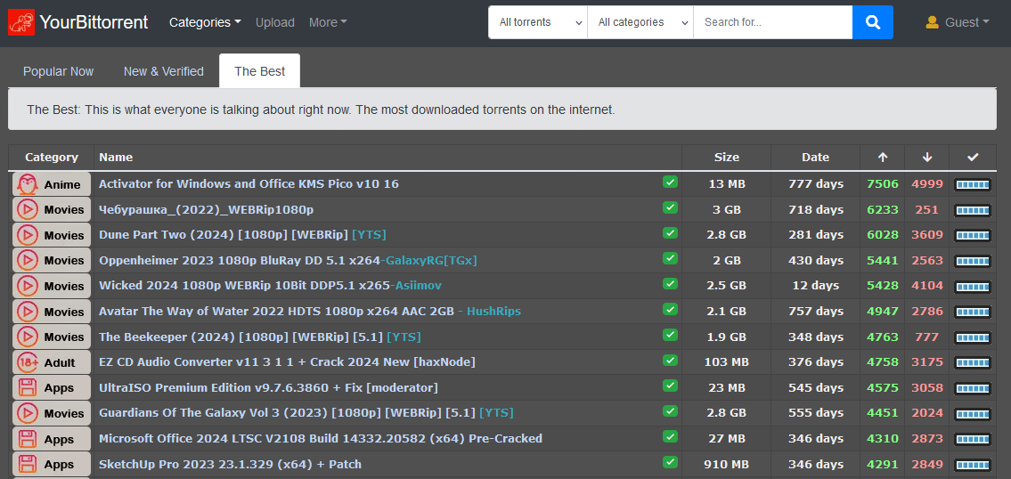Click Anime category icon in KMS Pico row

click(27, 184)
